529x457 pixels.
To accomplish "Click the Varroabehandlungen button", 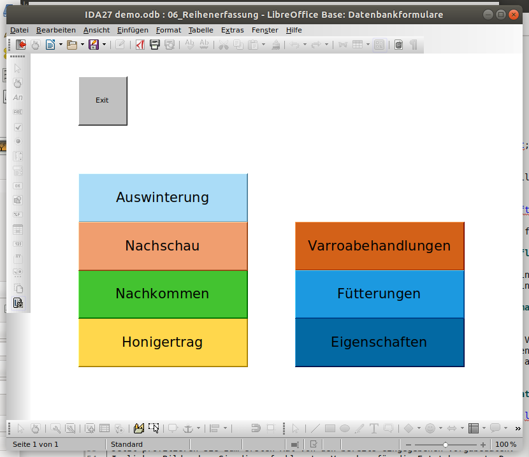I will coord(380,246).
